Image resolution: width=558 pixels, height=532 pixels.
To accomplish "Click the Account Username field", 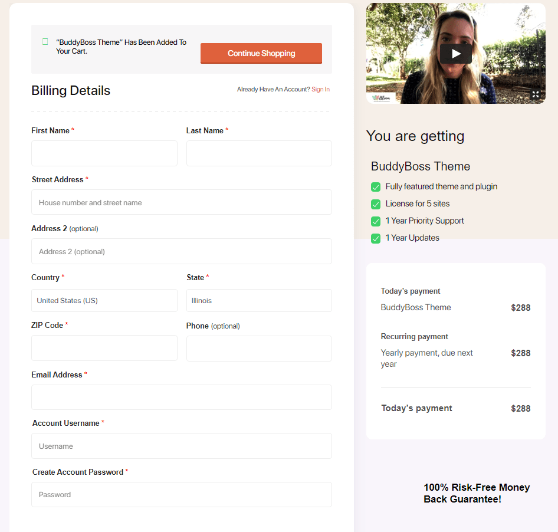I will coord(182,446).
